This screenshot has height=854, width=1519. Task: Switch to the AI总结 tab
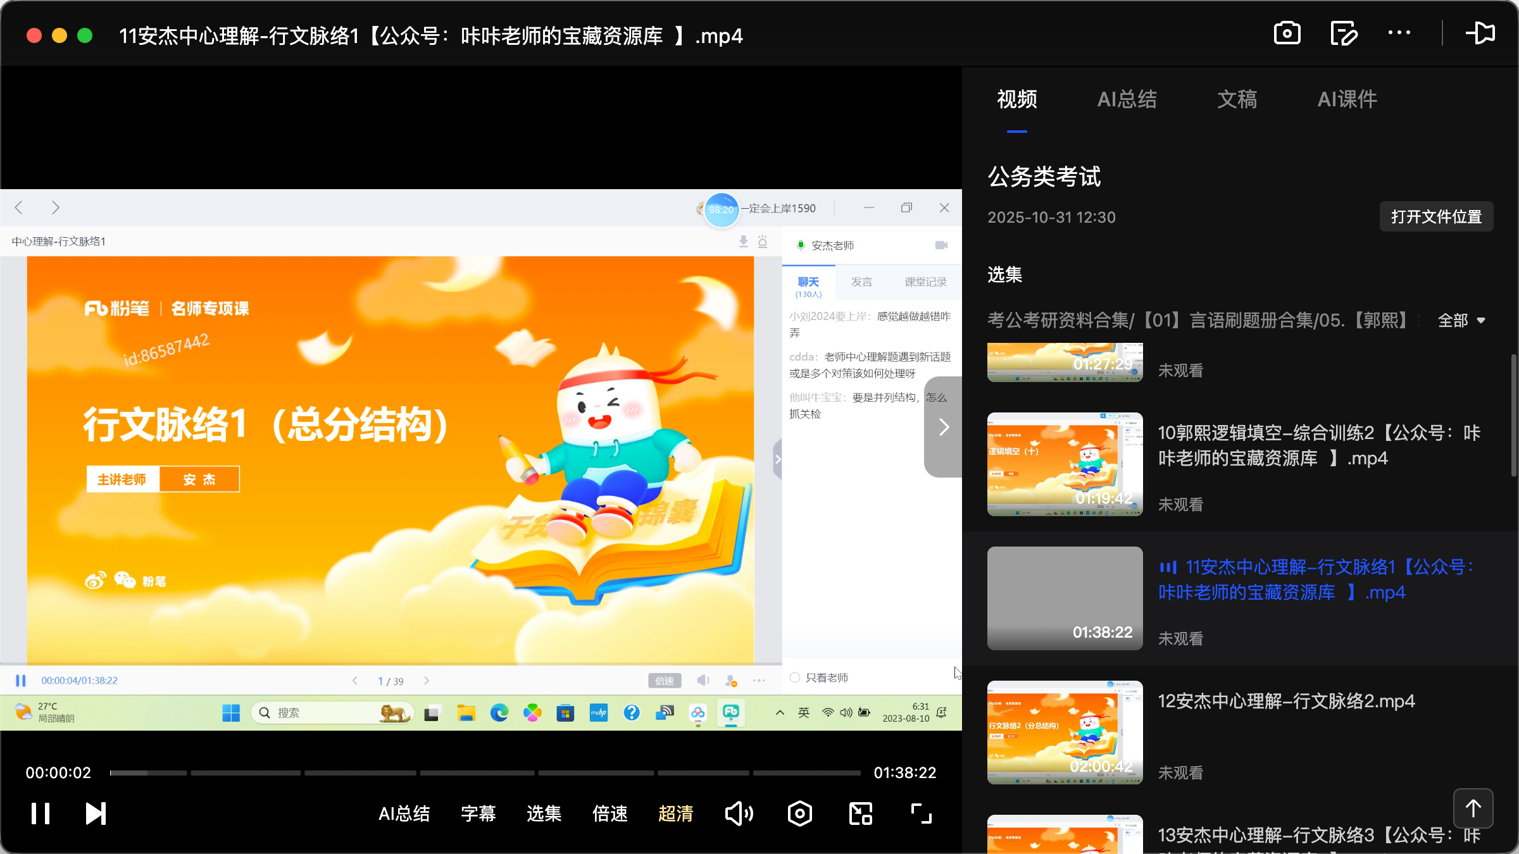(x=1127, y=99)
